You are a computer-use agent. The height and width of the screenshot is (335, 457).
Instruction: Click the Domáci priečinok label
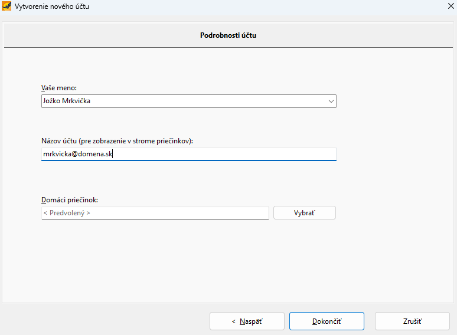coord(70,200)
